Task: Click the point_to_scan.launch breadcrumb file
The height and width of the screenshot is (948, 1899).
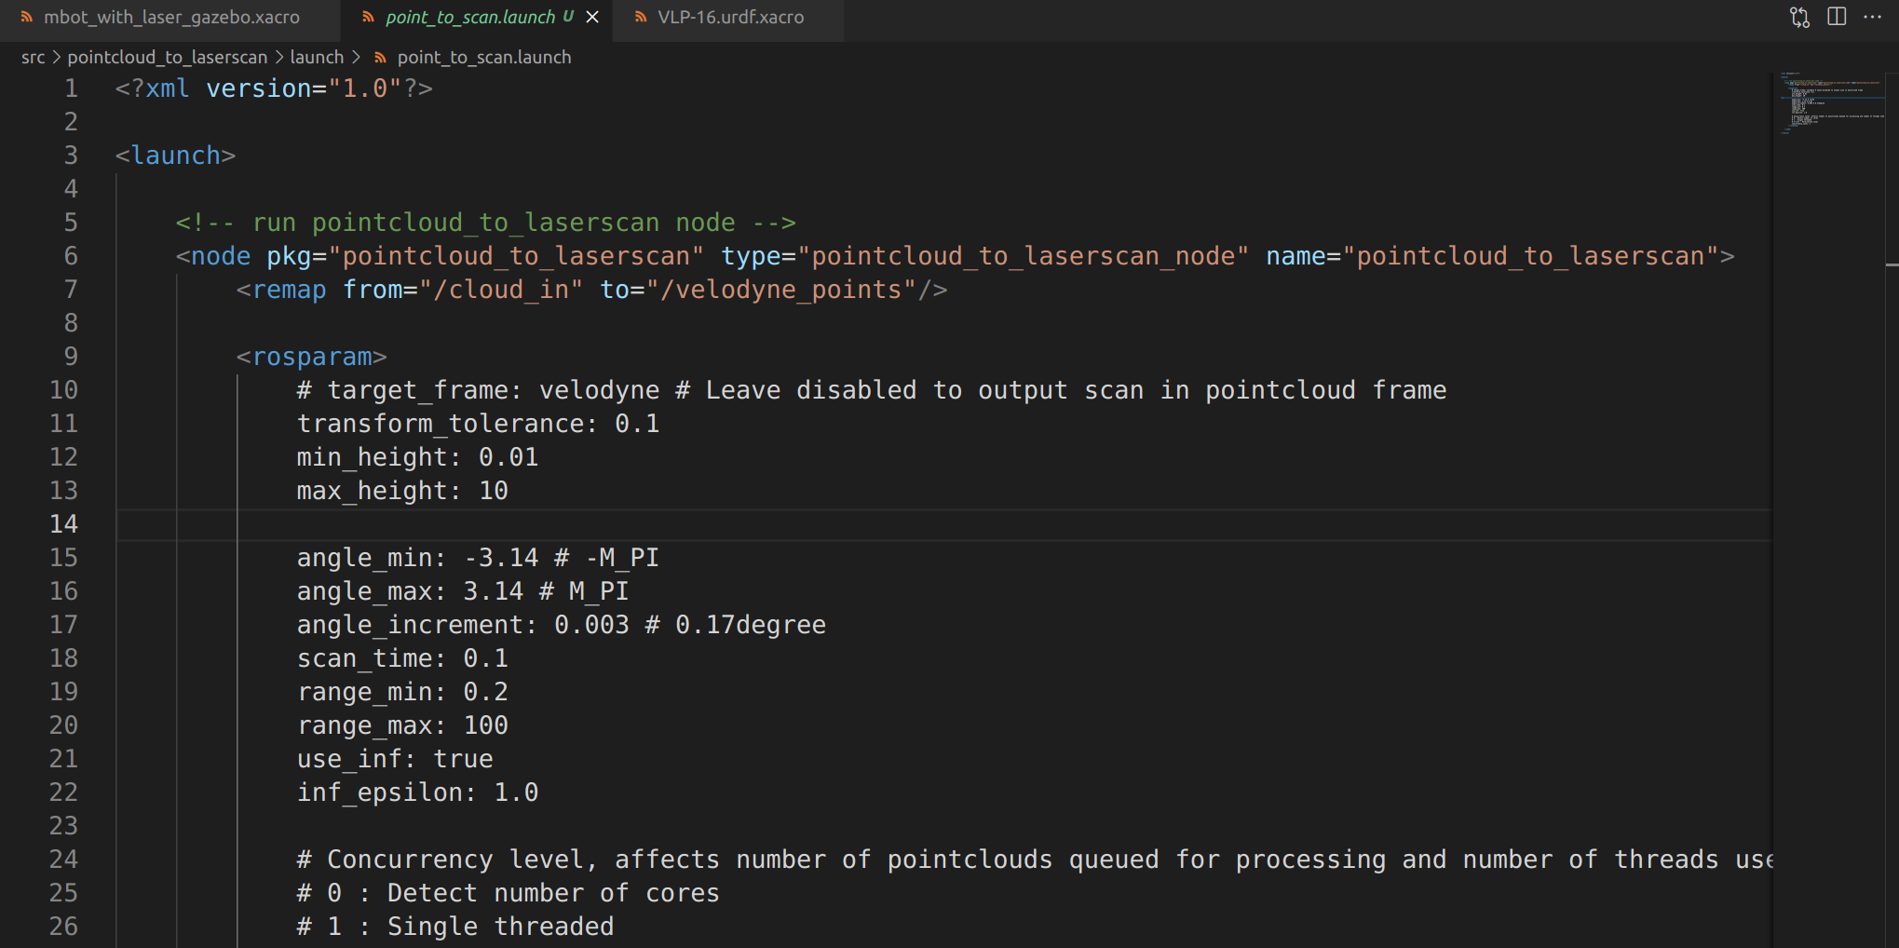Action: click(484, 58)
